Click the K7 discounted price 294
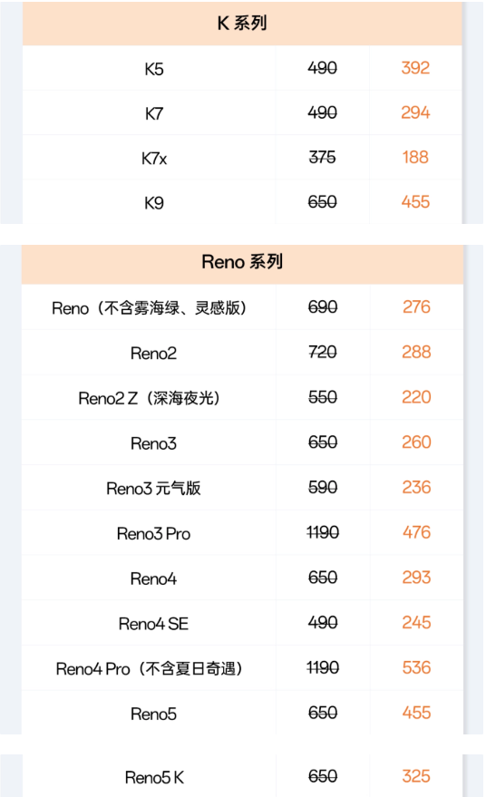Viewport: 486px width, 797px height. [415, 112]
